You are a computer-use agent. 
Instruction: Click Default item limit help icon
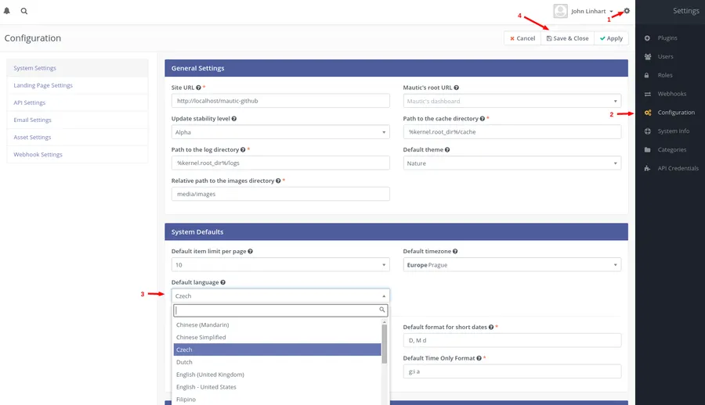(251, 252)
